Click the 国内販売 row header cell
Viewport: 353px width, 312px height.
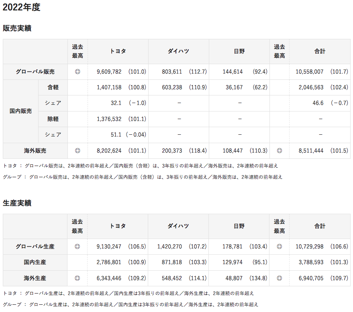coord(21,111)
